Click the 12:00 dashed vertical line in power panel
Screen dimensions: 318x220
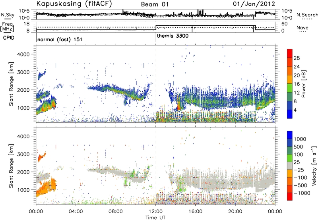(156, 84)
